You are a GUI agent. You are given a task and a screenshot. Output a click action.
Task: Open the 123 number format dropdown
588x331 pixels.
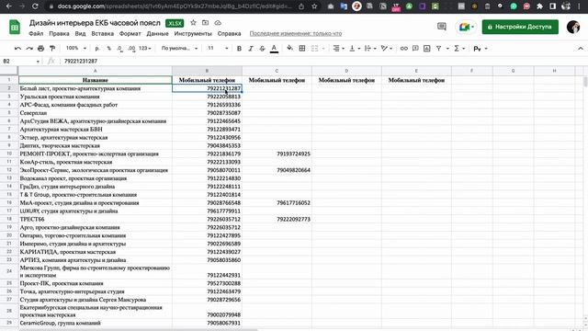[145, 49]
